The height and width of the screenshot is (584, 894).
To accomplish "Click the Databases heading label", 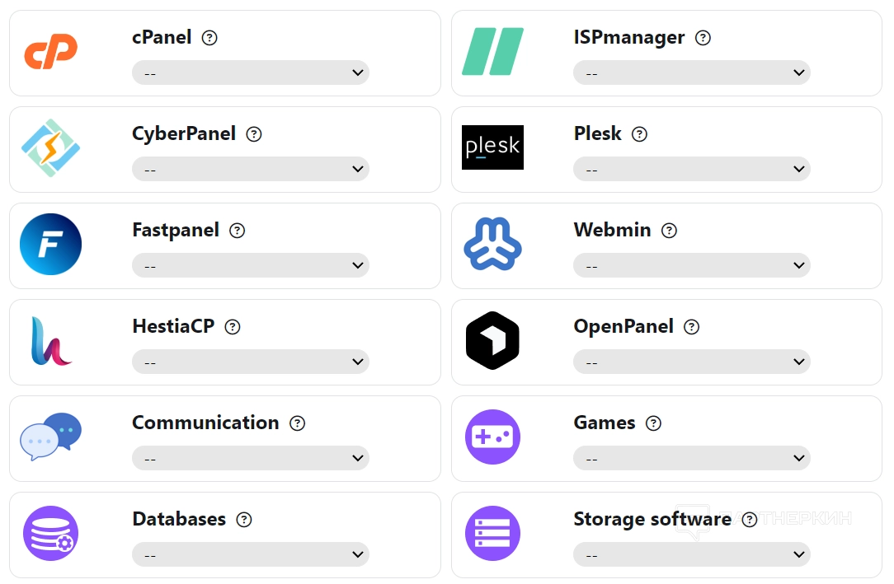I will point(179,519).
